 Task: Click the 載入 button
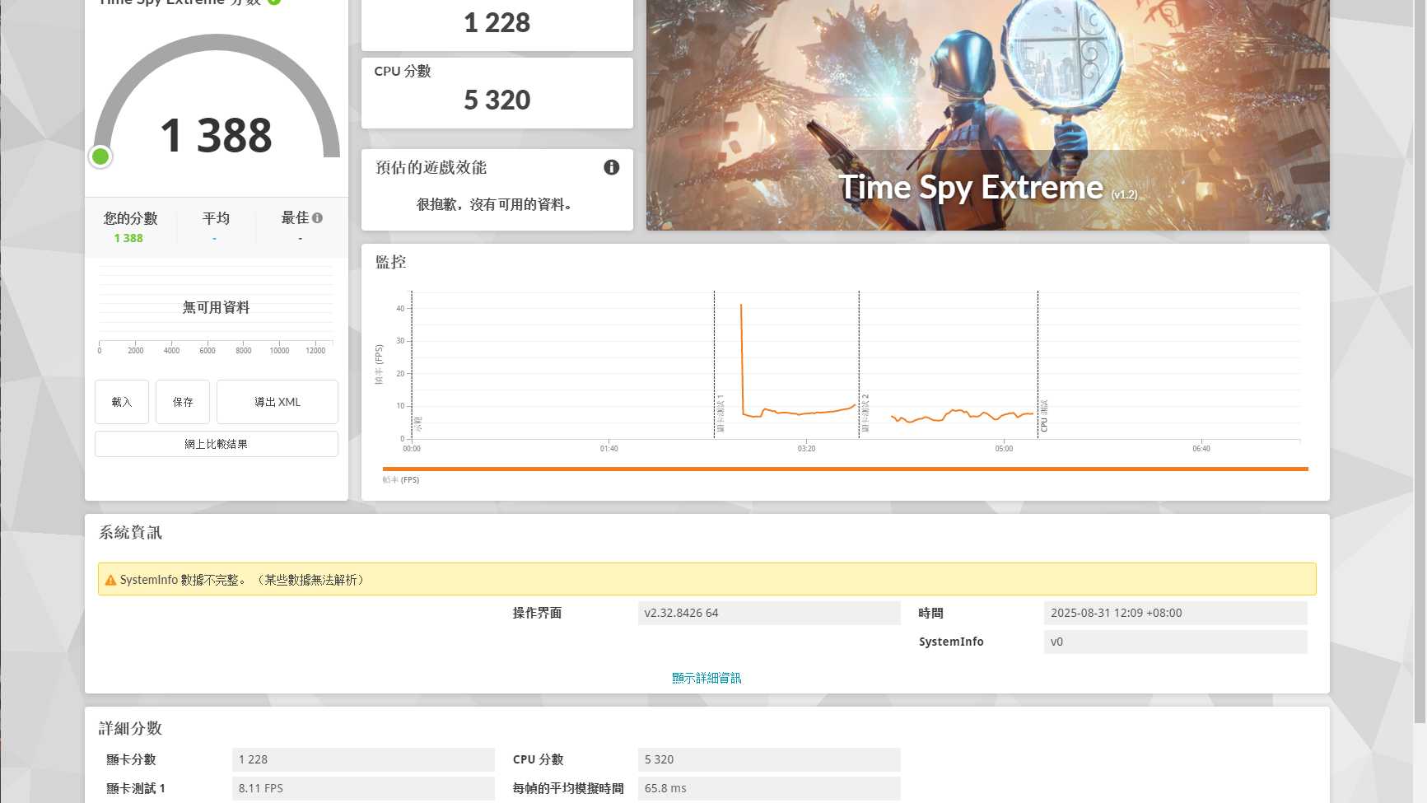pos(122,402)
